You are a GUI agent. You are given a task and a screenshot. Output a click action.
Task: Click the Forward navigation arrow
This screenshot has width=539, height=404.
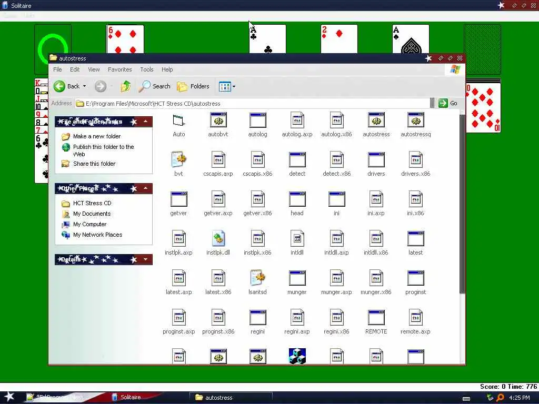tap(101, 86)
